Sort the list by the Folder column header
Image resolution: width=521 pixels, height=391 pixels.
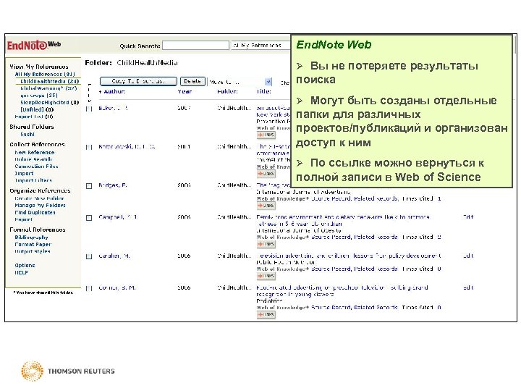[x=228, y=92]
